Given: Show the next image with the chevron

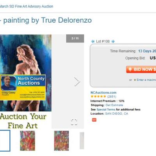Looking at the screenshot, I should [x=77, y=82].
